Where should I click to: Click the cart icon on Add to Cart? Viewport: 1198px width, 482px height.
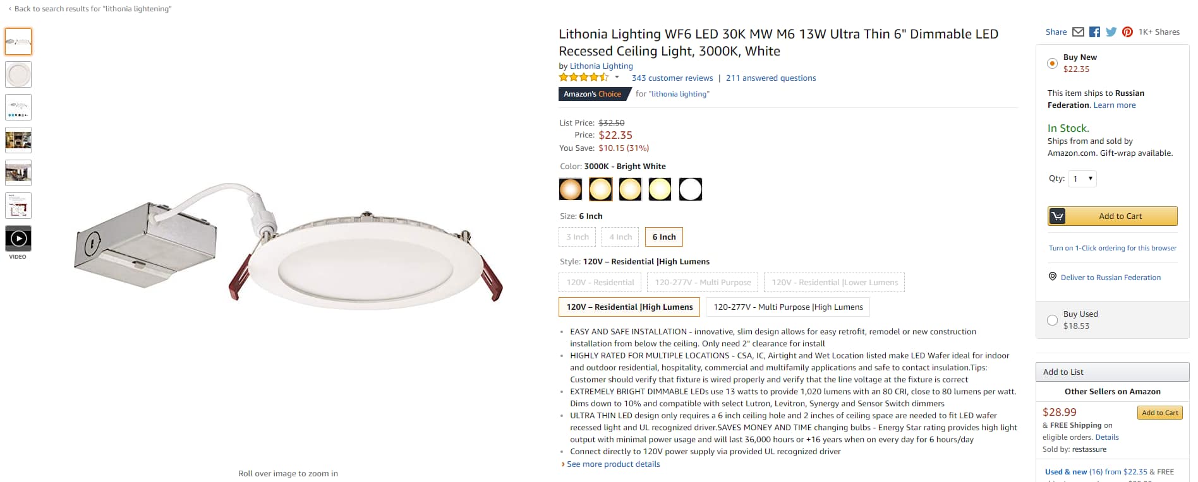(x=1058, y=216)
